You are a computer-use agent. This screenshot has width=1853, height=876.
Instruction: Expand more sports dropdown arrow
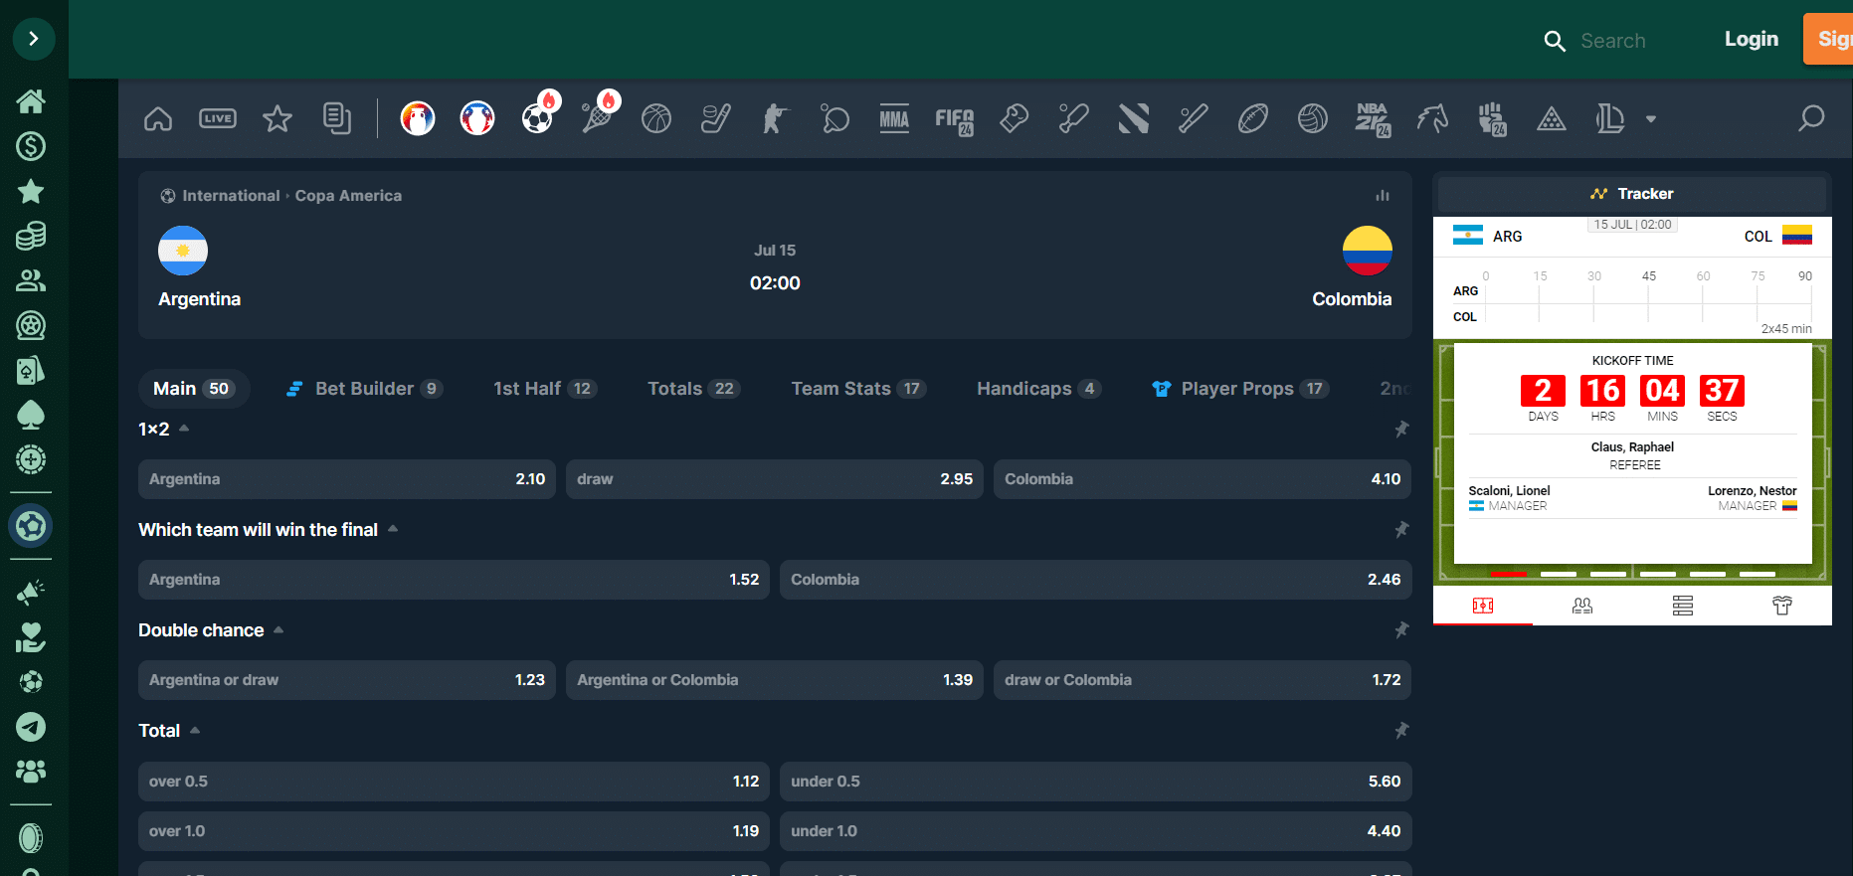click(1651, 119)
